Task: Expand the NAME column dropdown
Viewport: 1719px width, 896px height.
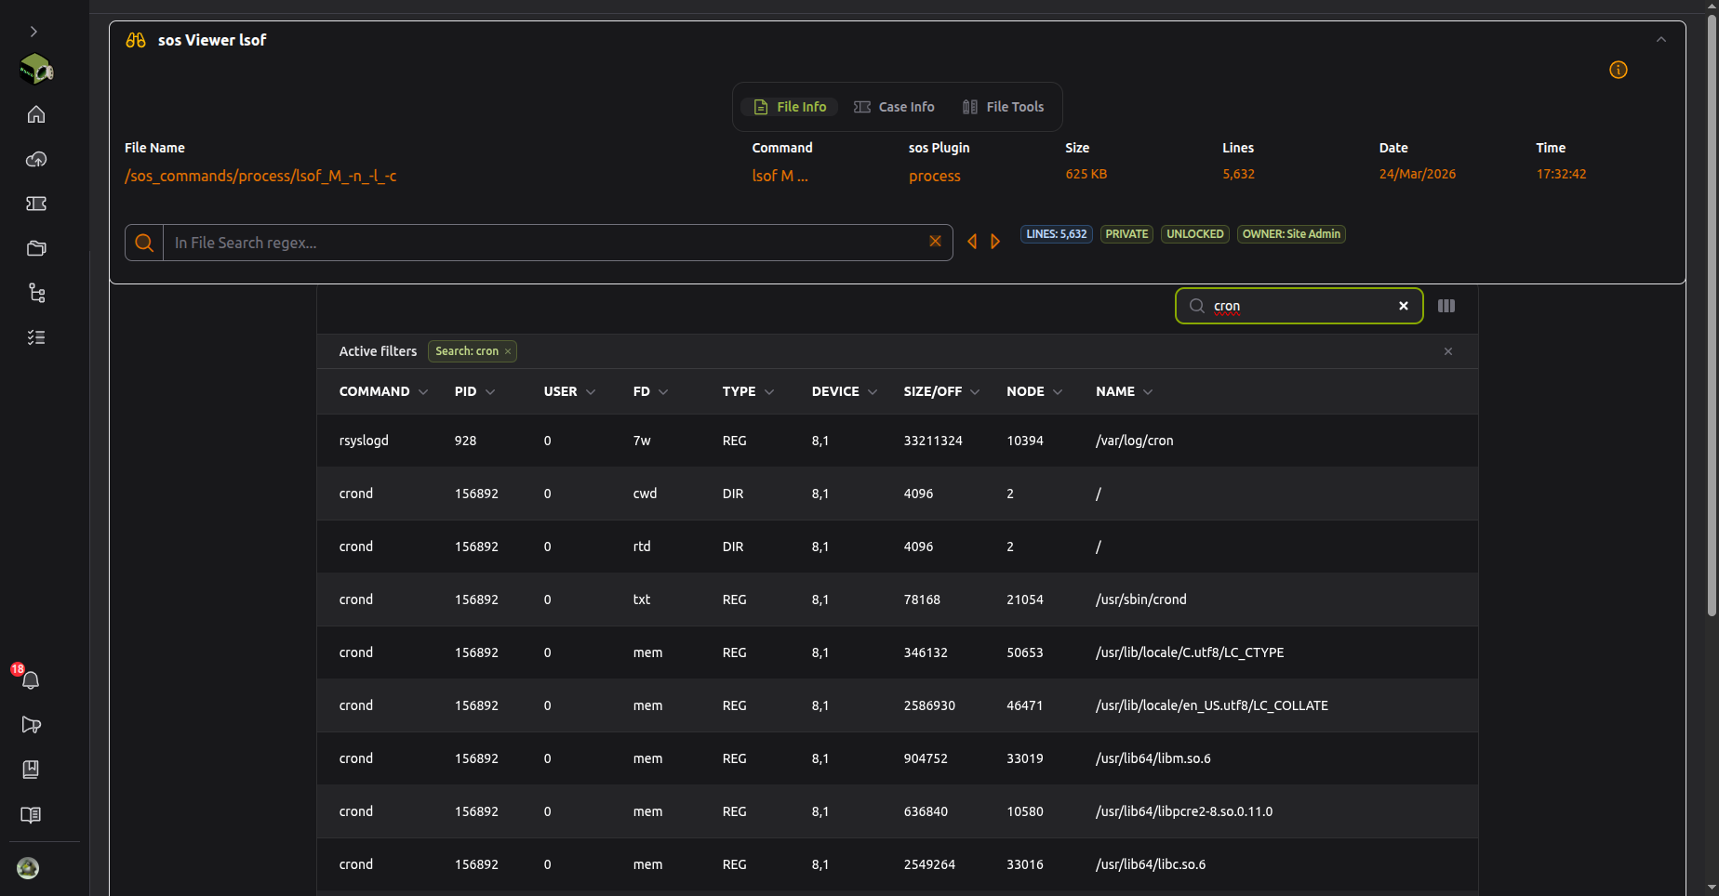Action: [x=1148, y=392]
